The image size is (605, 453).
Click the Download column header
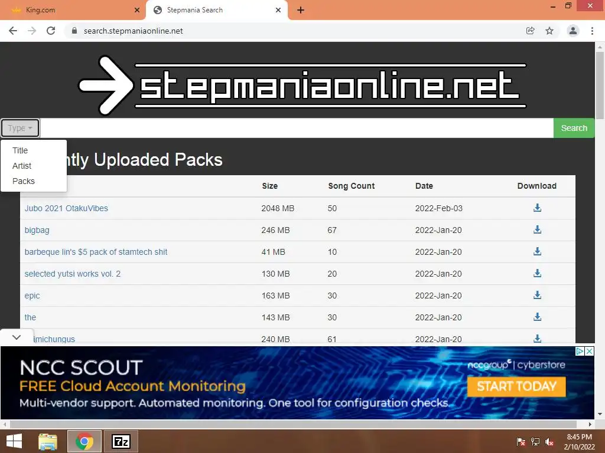536,186
